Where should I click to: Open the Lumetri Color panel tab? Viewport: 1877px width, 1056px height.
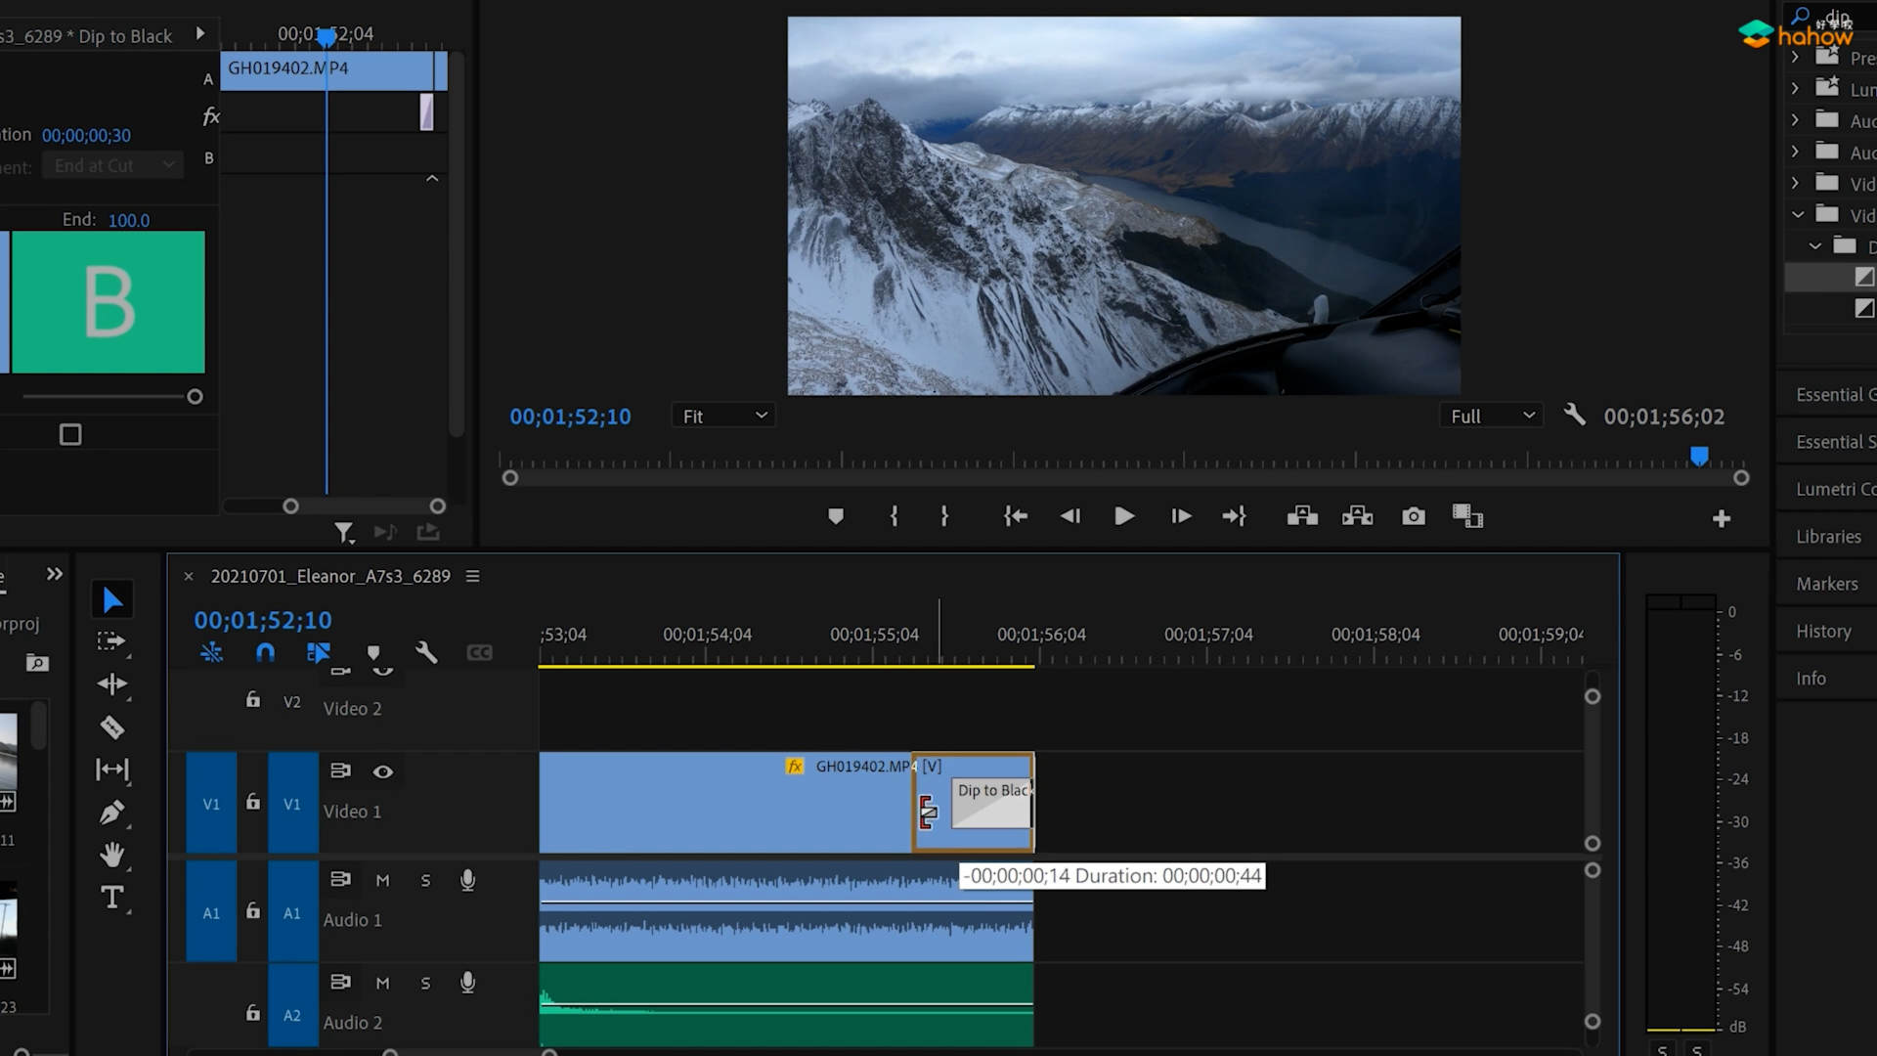(x=1834, y=489)
